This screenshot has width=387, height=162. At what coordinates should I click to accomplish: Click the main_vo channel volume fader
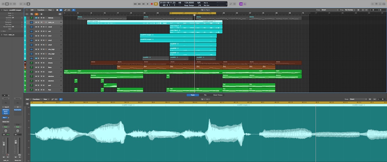(4, 144)
